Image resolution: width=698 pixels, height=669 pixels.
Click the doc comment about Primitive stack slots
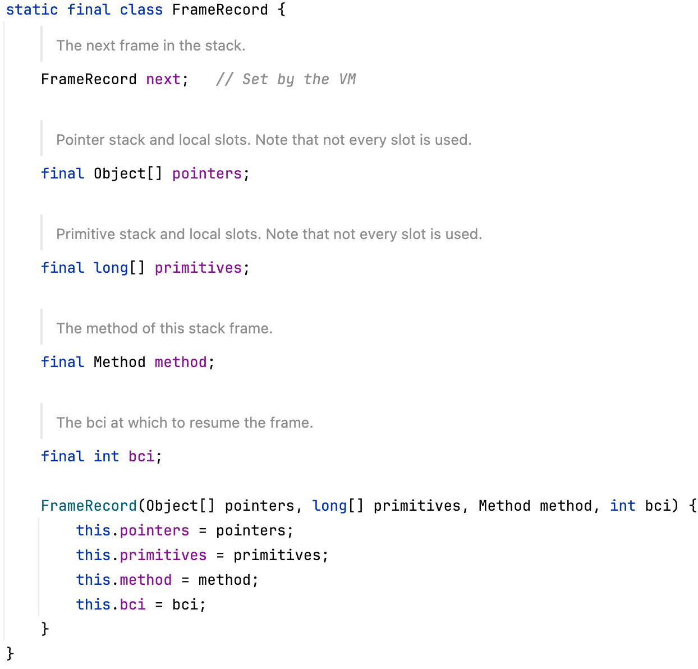pyautogui.click(x=269, y=234)
